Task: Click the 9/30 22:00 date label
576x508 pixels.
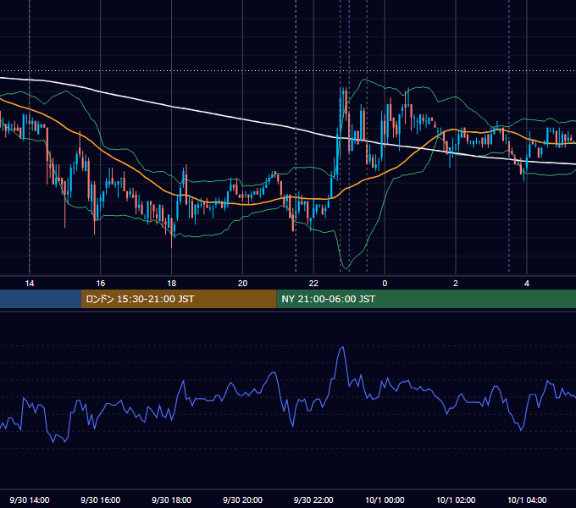Action: (313, 500)
